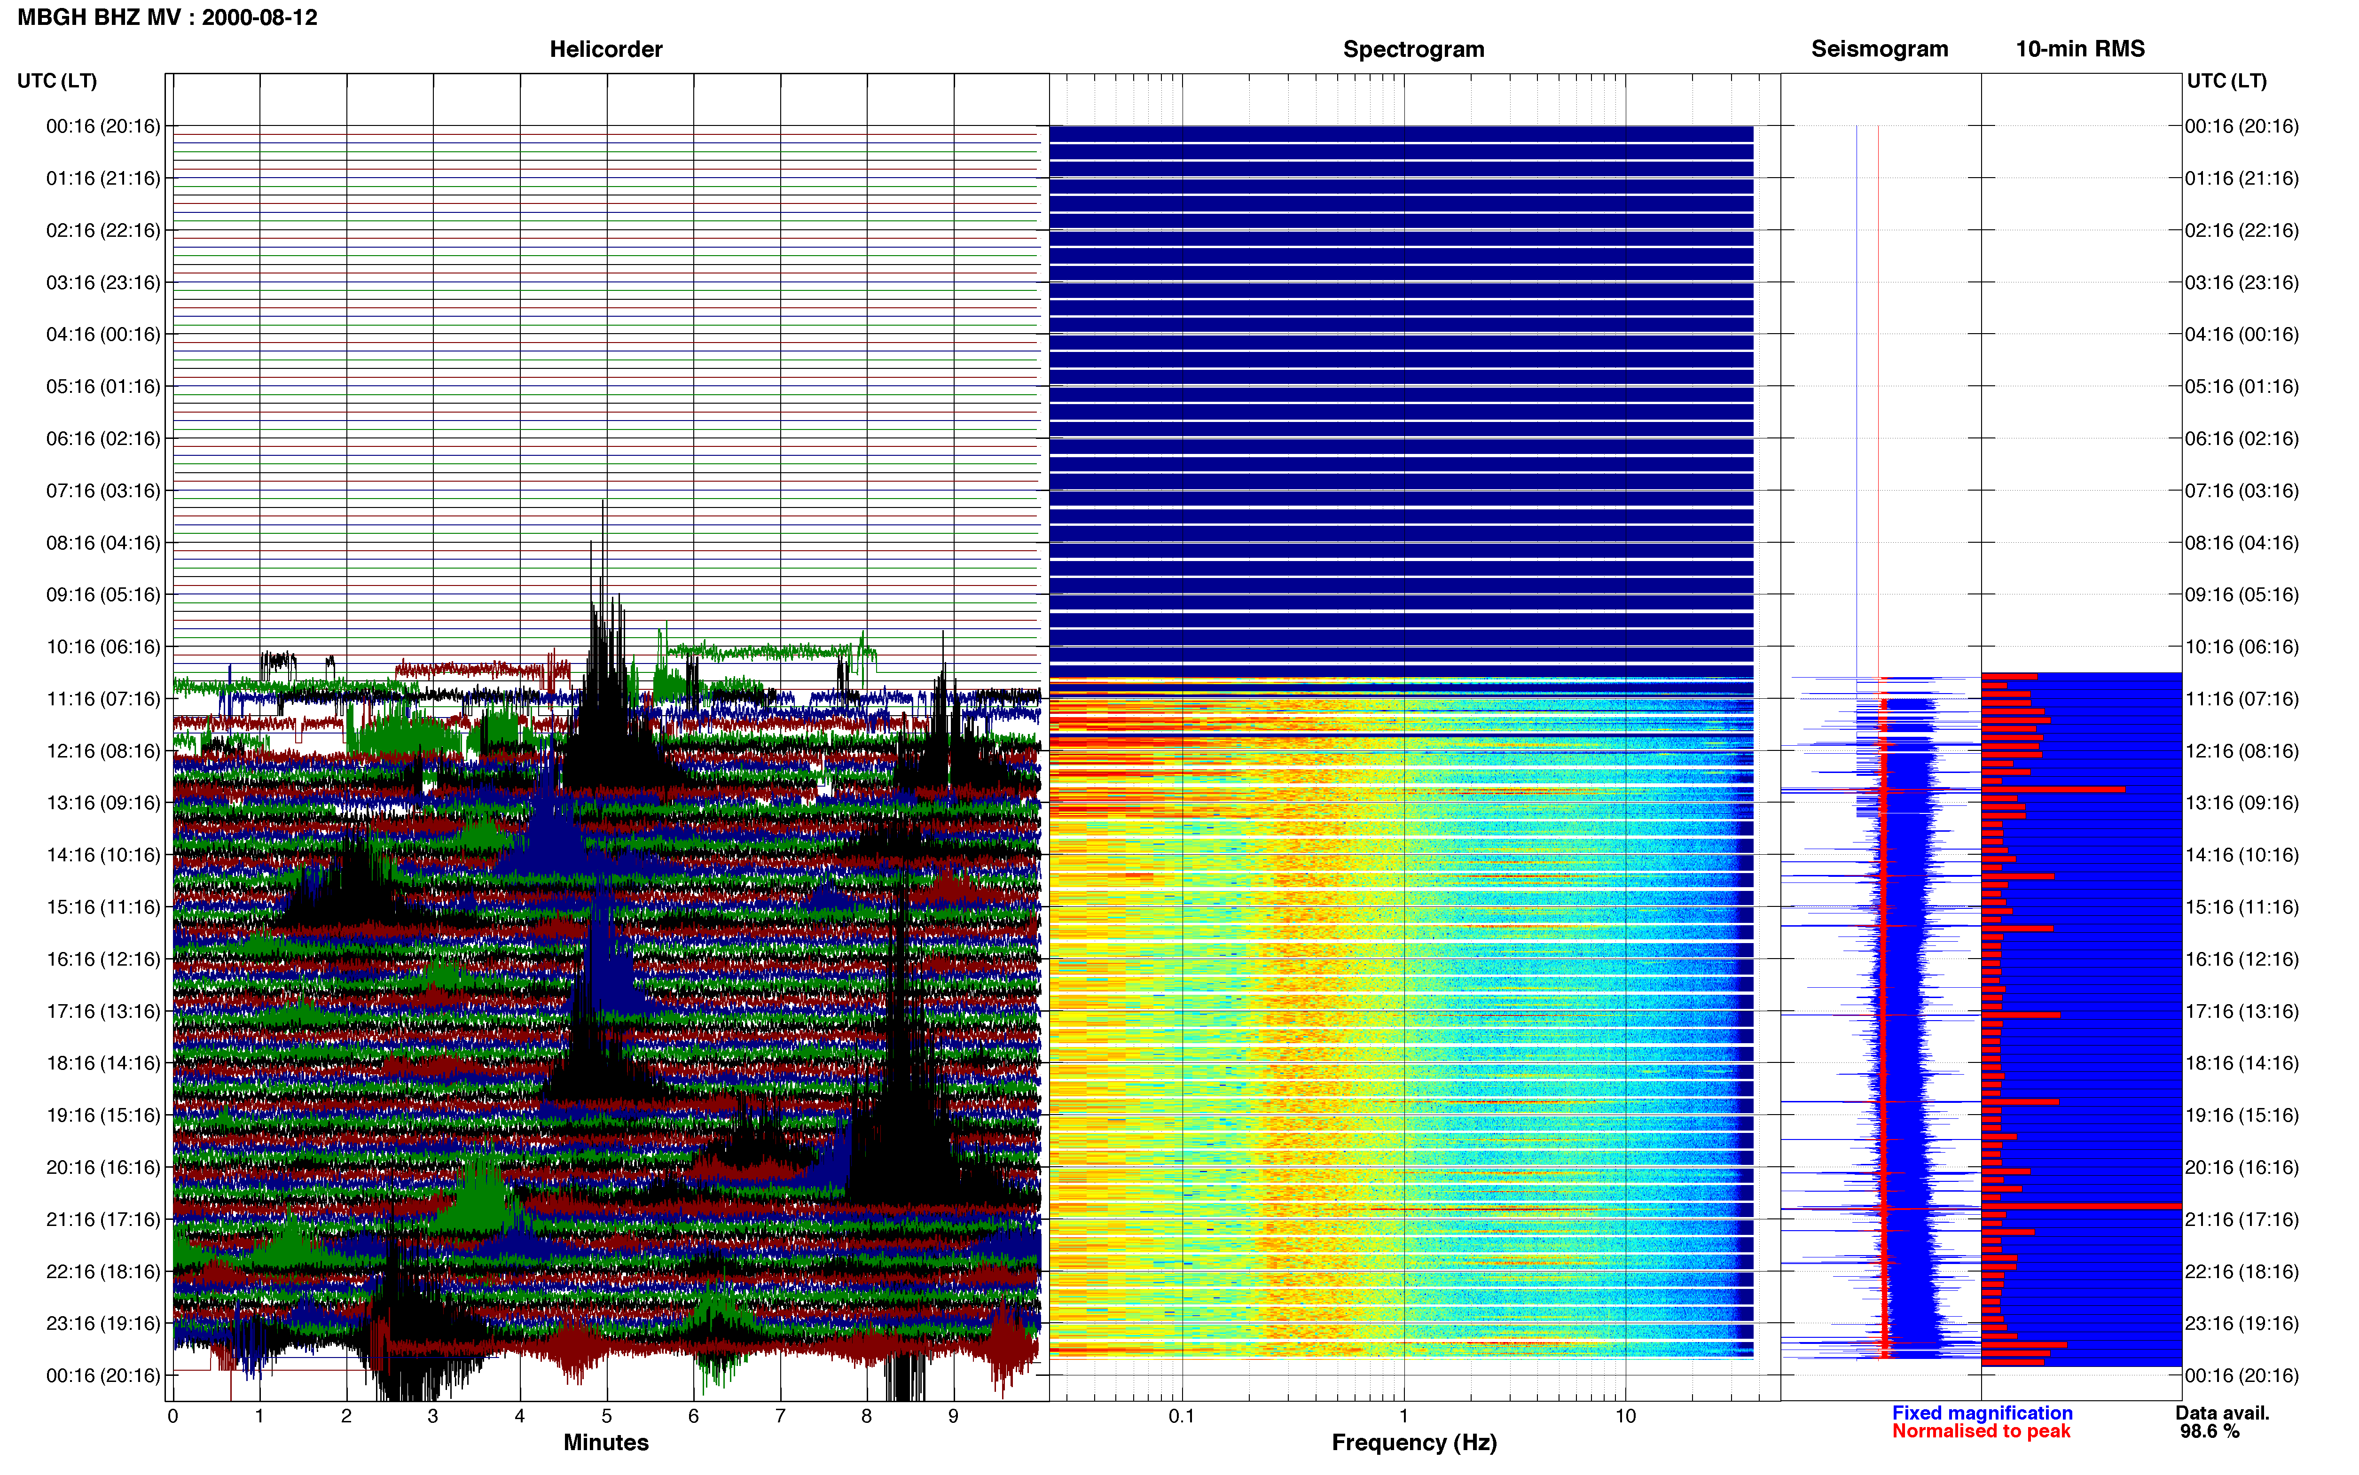Click the 0 tick on the Minutes axis
Viewport: 2359px width, 1475px height.
172,1415
